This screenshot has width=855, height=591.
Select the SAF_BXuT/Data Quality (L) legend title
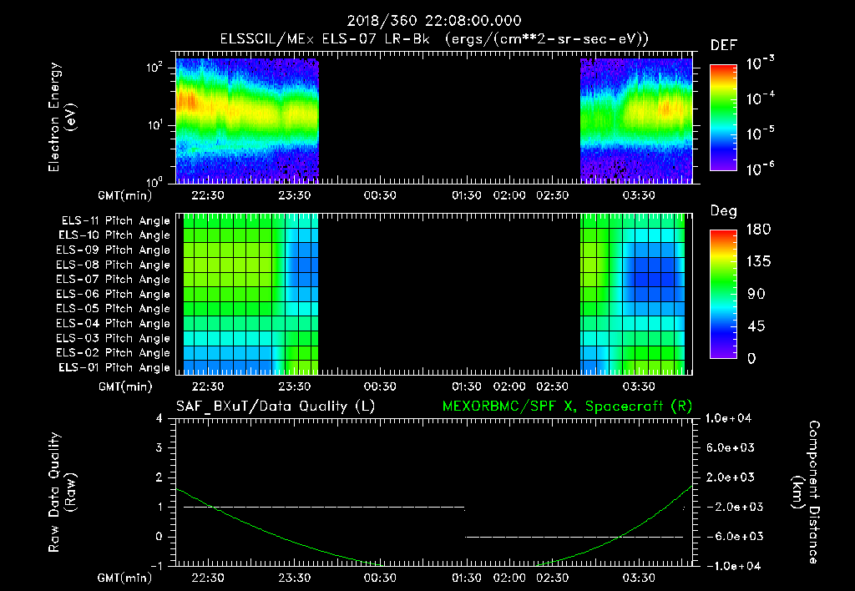pos(276,407)
